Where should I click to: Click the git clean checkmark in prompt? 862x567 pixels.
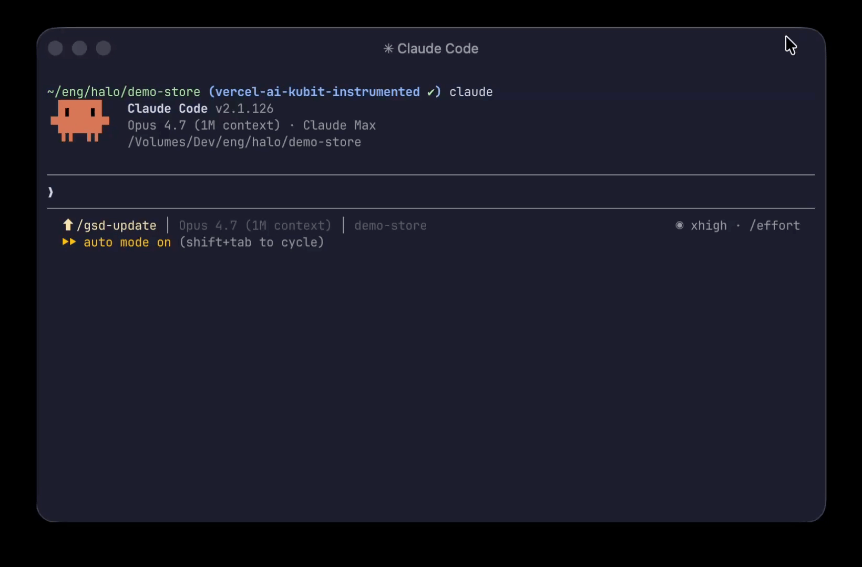431,92
